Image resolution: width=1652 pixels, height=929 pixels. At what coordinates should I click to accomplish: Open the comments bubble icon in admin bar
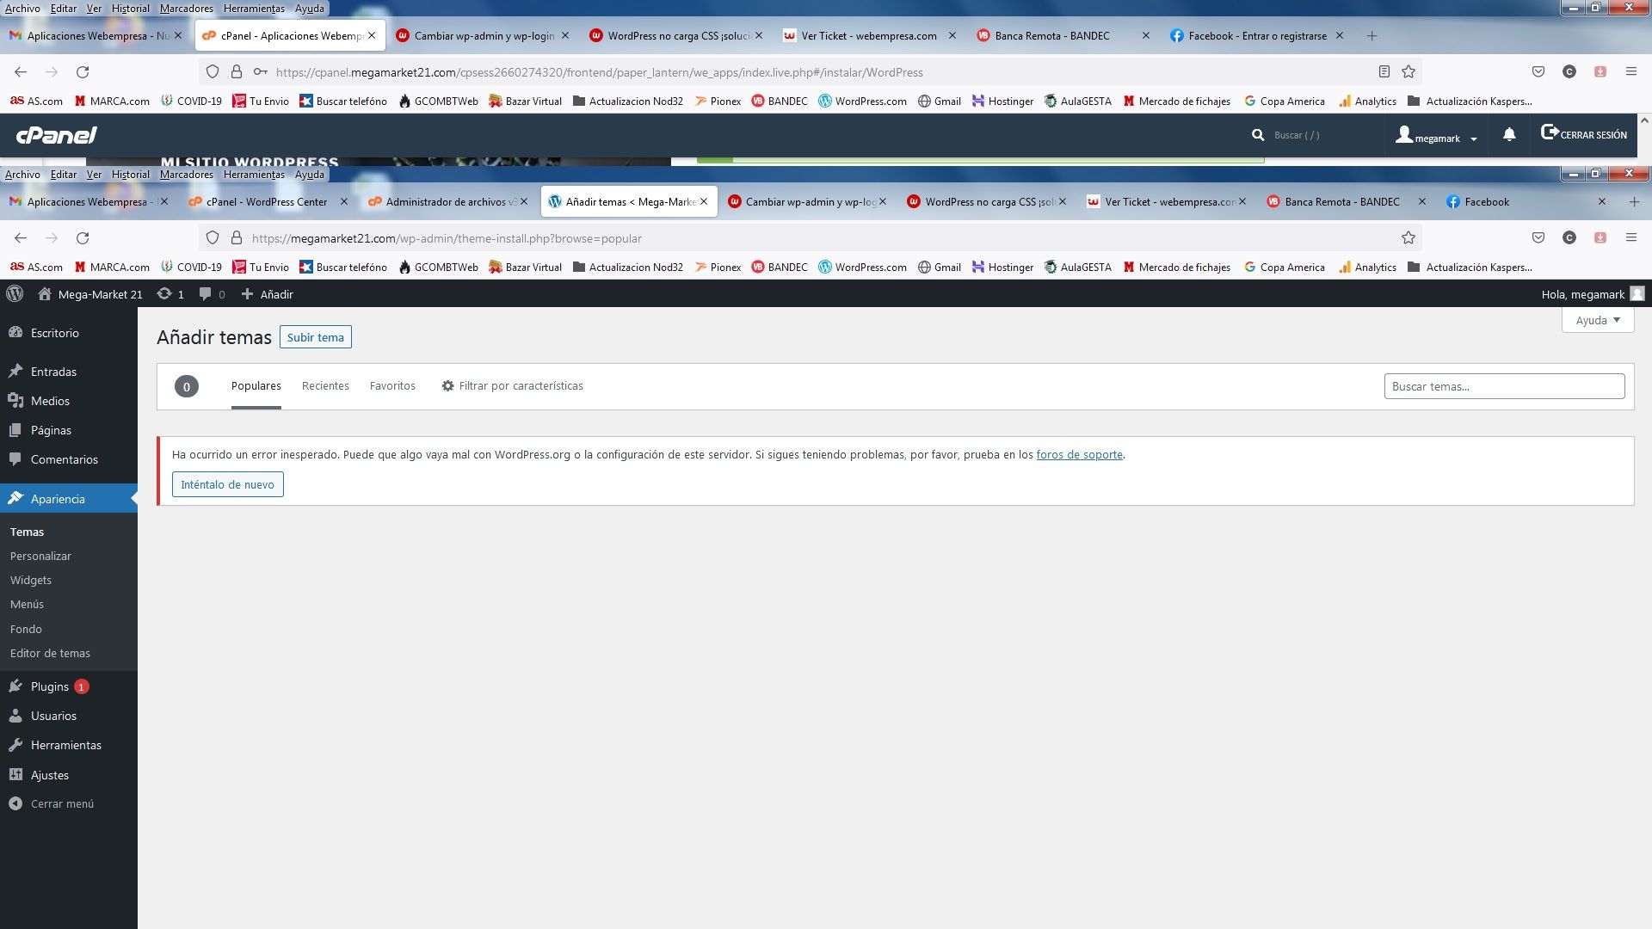212,294
